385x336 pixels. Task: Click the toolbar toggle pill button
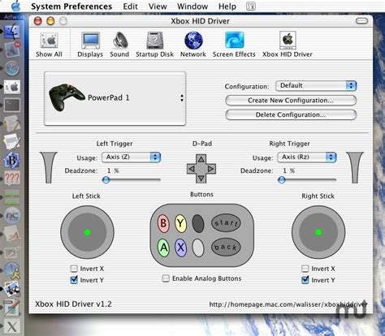[361, 21]
